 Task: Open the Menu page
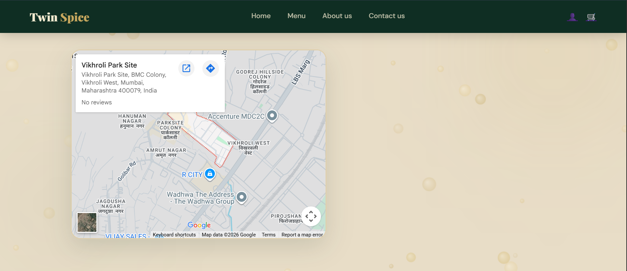tap(296, 16)
